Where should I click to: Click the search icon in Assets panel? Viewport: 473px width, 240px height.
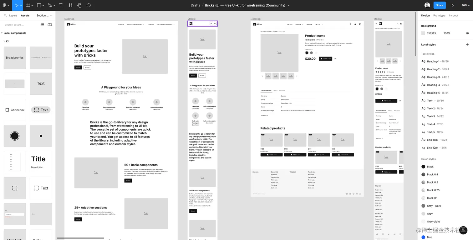pos(6,15)
